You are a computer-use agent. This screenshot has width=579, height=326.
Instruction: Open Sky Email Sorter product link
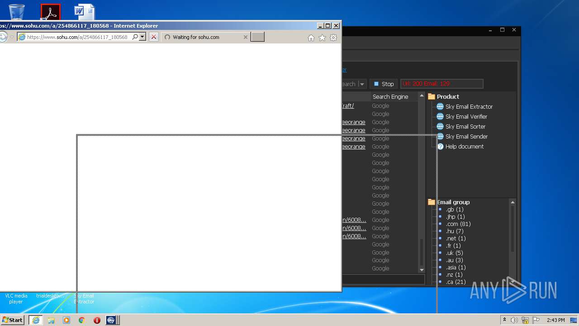tap(465, 127)
